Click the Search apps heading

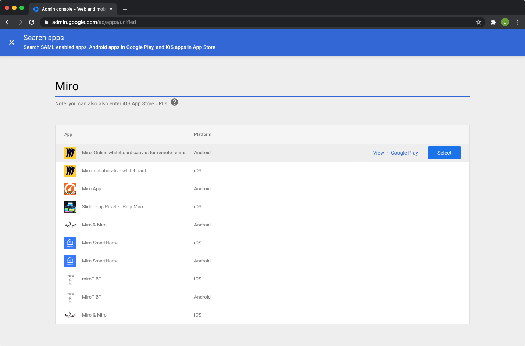click(x=44, y=38)
